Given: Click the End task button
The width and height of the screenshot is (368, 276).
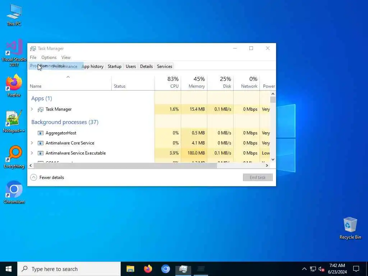Looking at the screenshot, I should click(x=258, y=178).
